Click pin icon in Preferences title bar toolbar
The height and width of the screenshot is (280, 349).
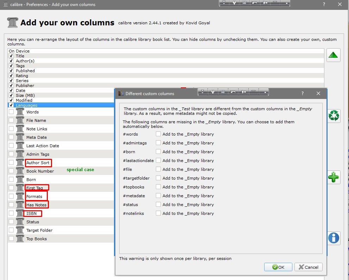[x=265, y=3]
